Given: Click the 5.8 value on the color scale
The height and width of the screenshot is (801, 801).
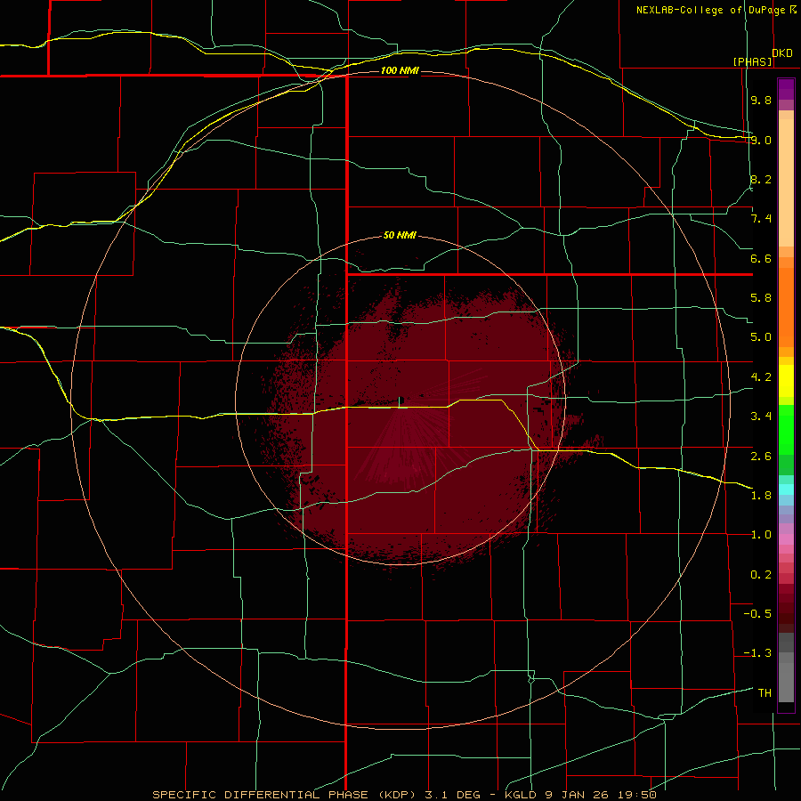Looking at the screenshot, I should coord(761,298).
